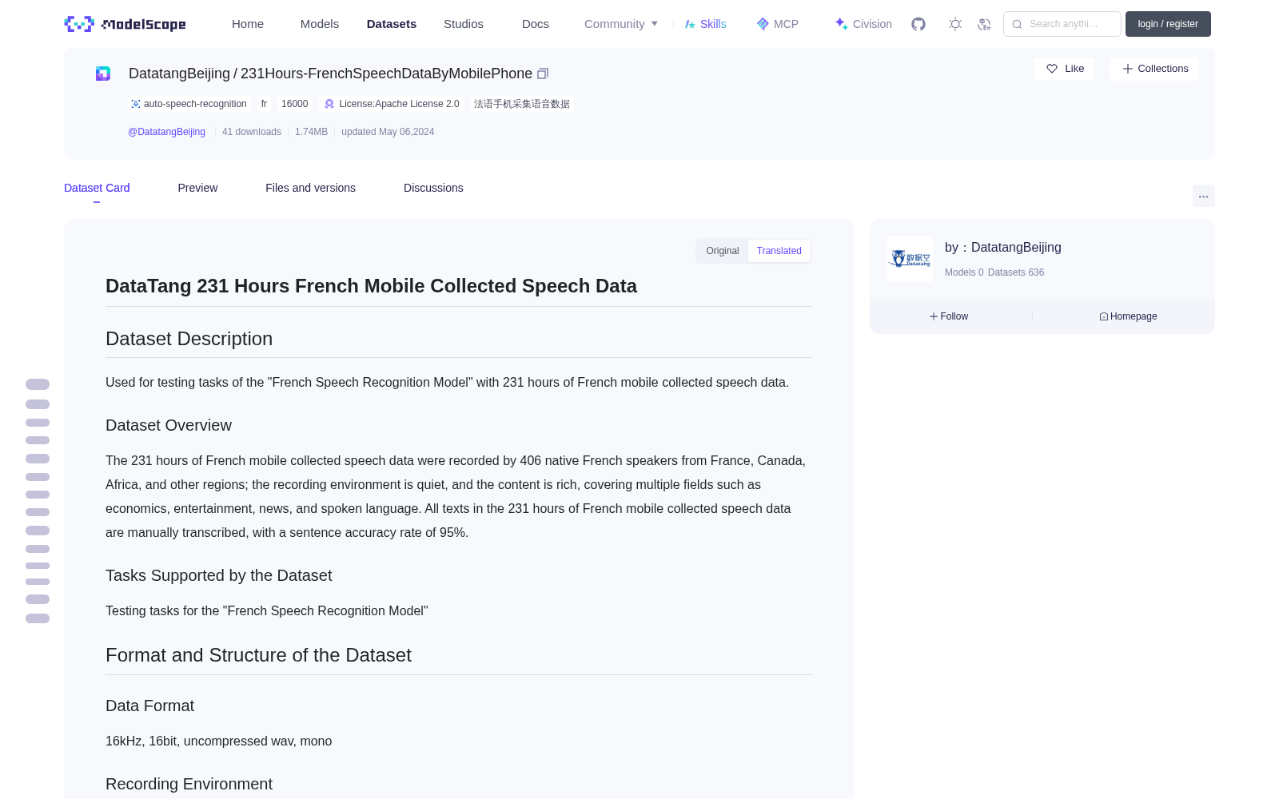Open the ModelScope logo homepage
This screenshot has height=799, width=1279.
126,24
